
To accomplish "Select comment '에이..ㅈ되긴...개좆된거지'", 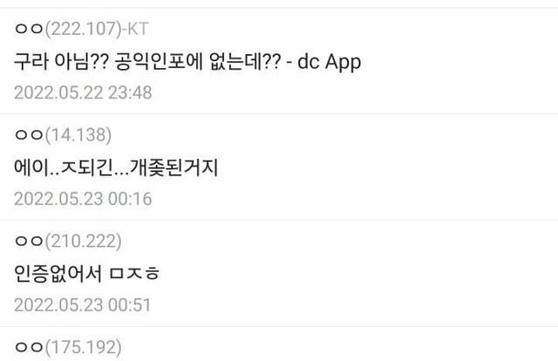I will pyautogui.click(x=116, y=167).
